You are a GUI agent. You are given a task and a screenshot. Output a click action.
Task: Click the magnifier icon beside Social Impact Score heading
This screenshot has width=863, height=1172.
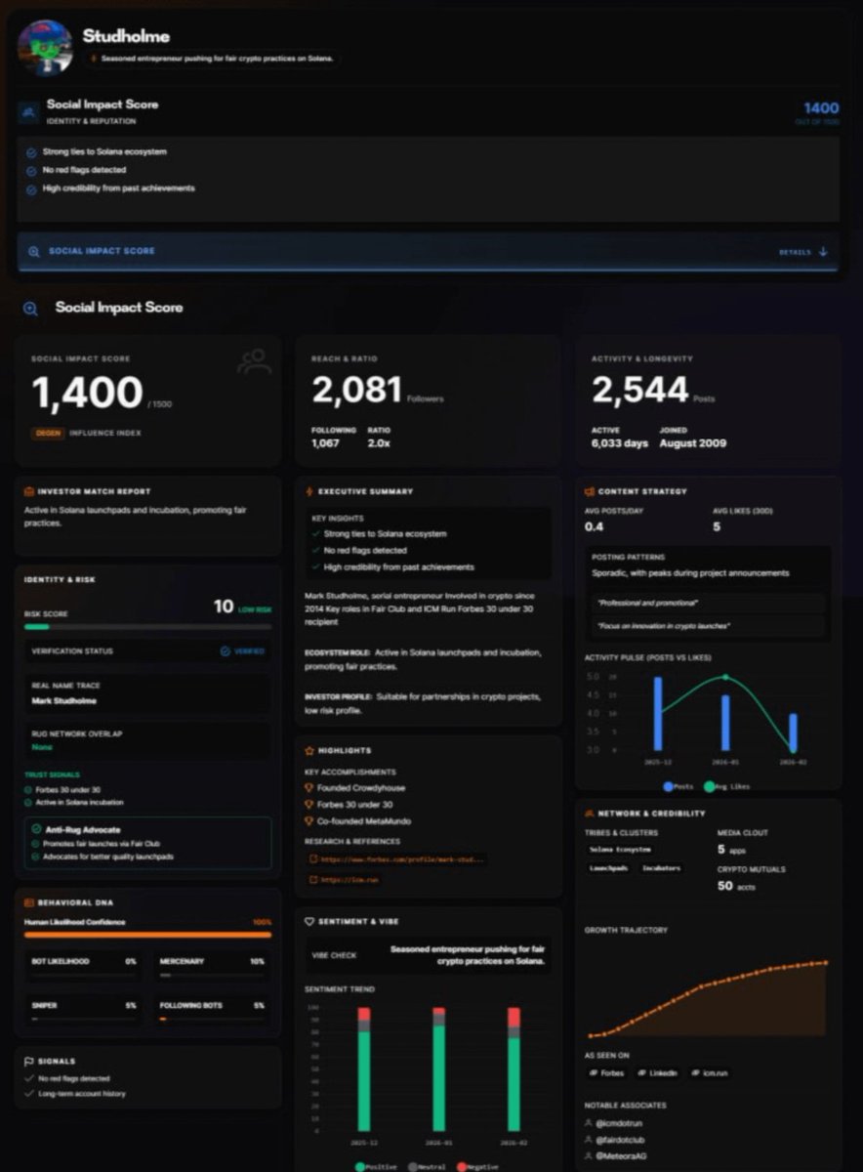30,308
